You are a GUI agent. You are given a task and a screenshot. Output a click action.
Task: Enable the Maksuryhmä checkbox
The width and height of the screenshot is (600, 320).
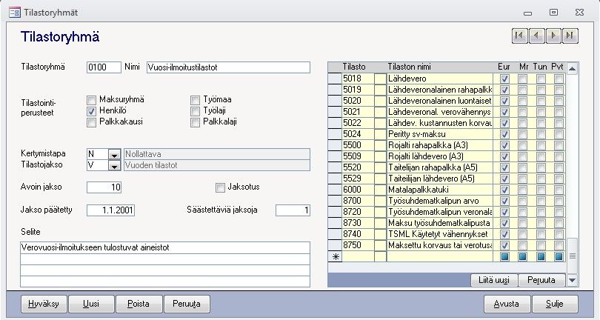(92, 99)
